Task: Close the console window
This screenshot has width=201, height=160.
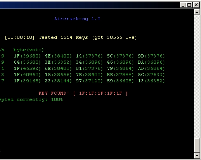Action: pos(196,5)
